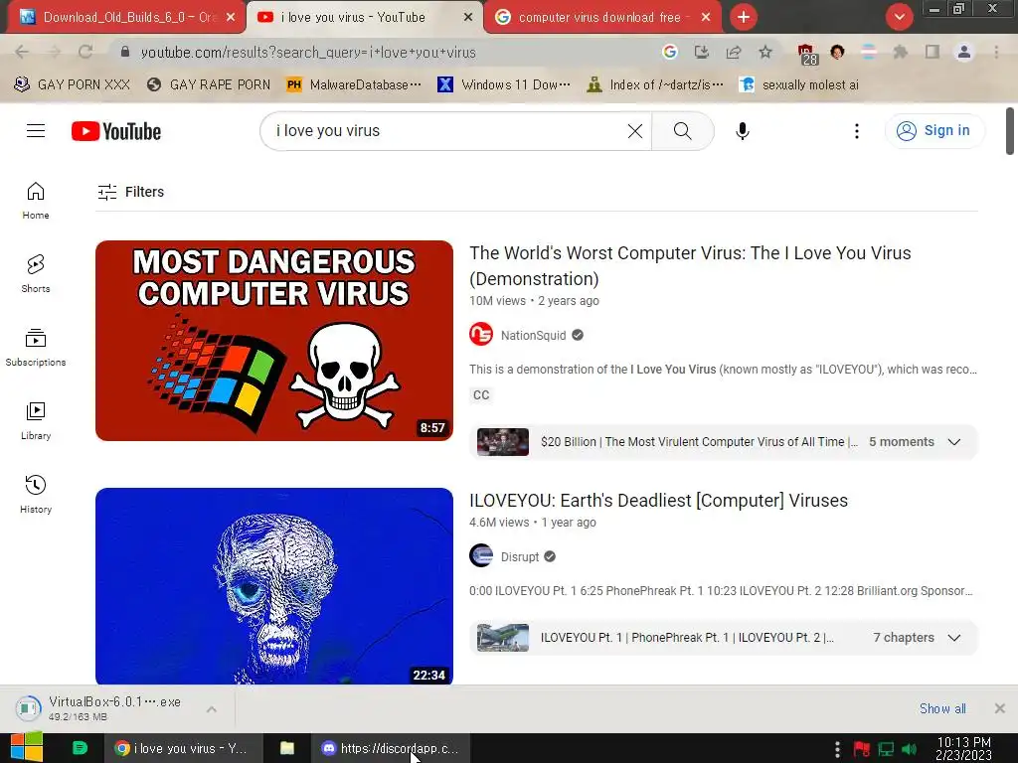The height and width of the screenshot is (763, 1018).
Task: Open the new tab plus button
Action: (x=744, y=17)
